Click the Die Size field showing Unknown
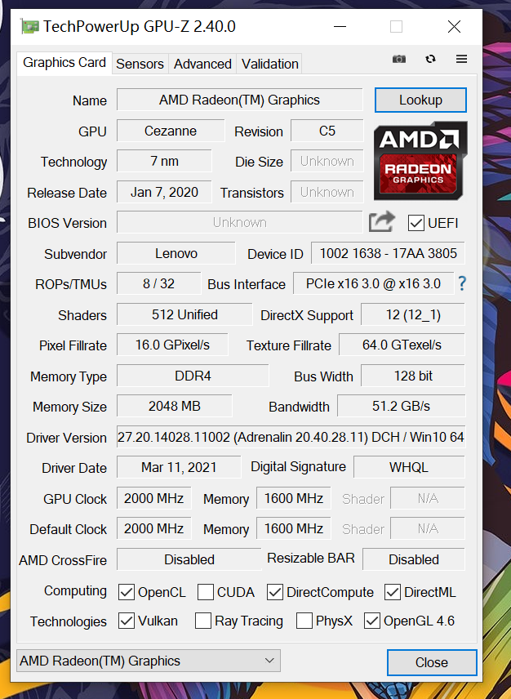Viewport: 511px width, 699px height. point(327,162)
